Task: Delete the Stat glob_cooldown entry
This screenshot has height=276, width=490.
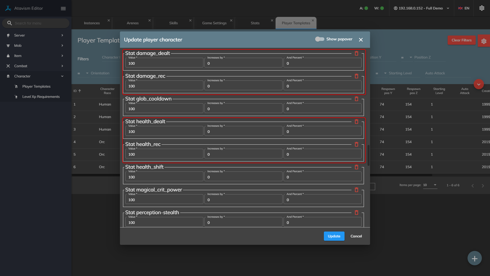Action: pyautogui.click(x=357, y=99)
